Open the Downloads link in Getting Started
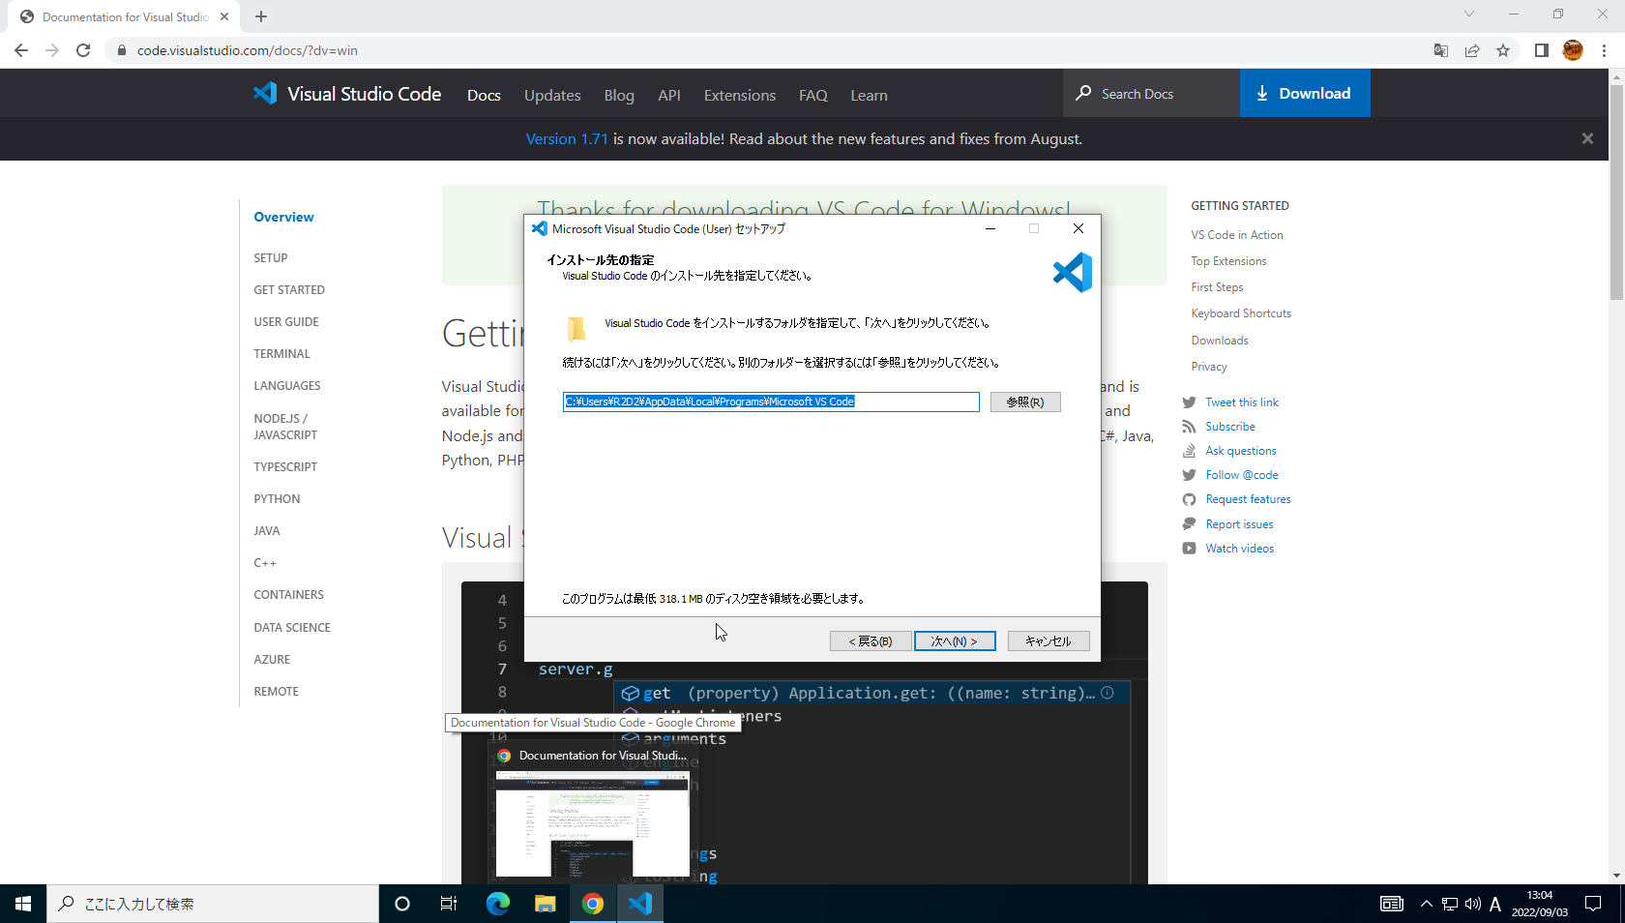Image resolution: width=1625 pixels, height=923 pixels. pos(1220,341)
